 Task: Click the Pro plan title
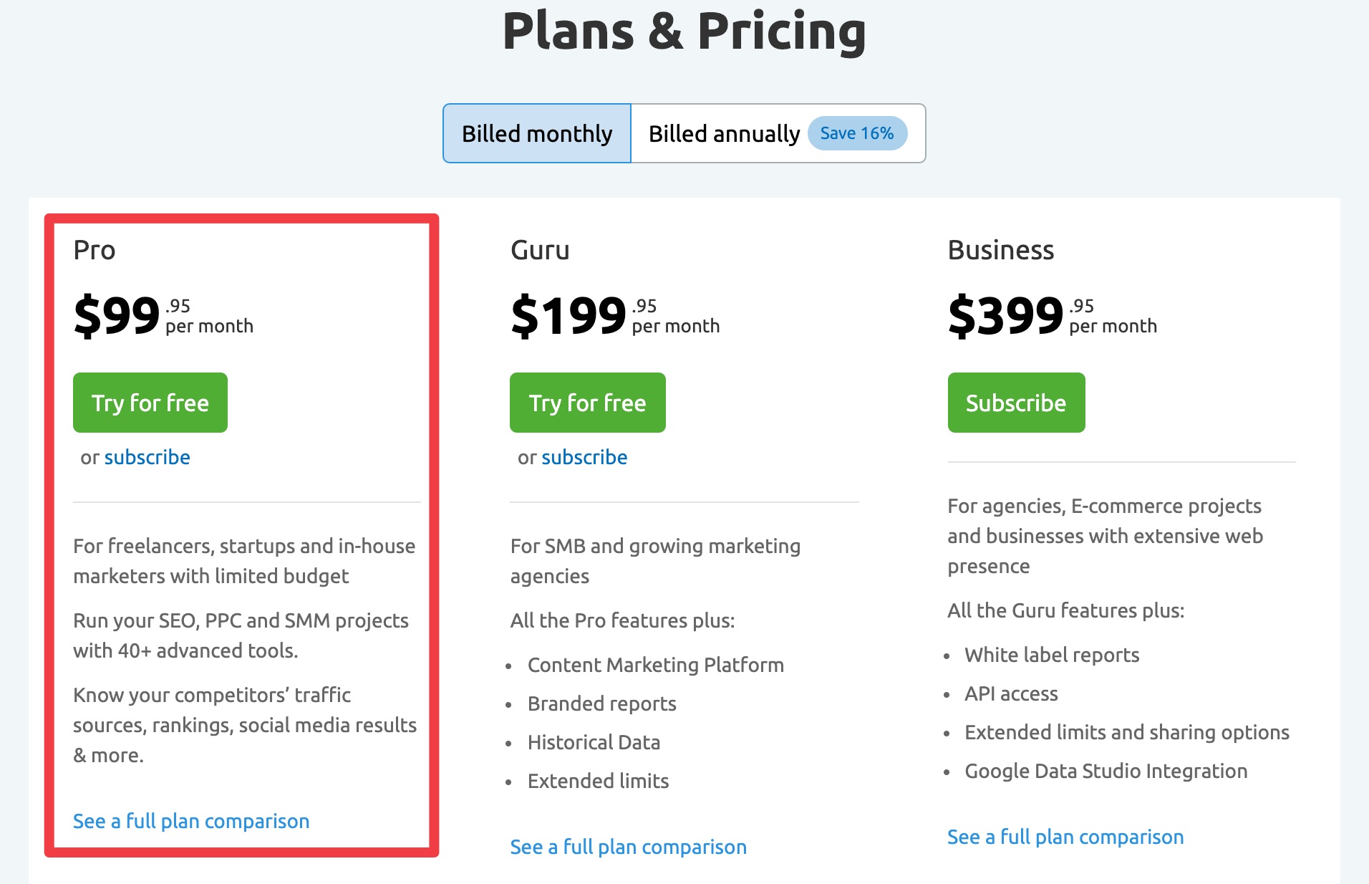point(95,250)
